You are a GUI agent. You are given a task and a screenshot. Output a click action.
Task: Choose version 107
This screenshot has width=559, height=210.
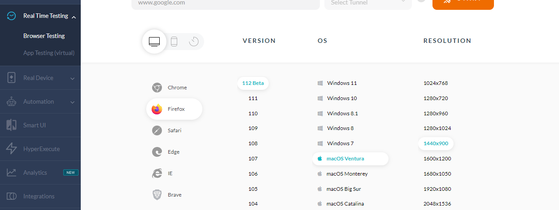(253, 159)
